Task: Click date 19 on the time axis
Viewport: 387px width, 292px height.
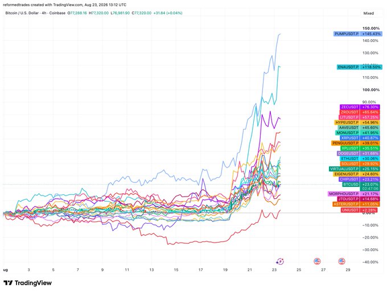Action: click(x=225, y=270)
